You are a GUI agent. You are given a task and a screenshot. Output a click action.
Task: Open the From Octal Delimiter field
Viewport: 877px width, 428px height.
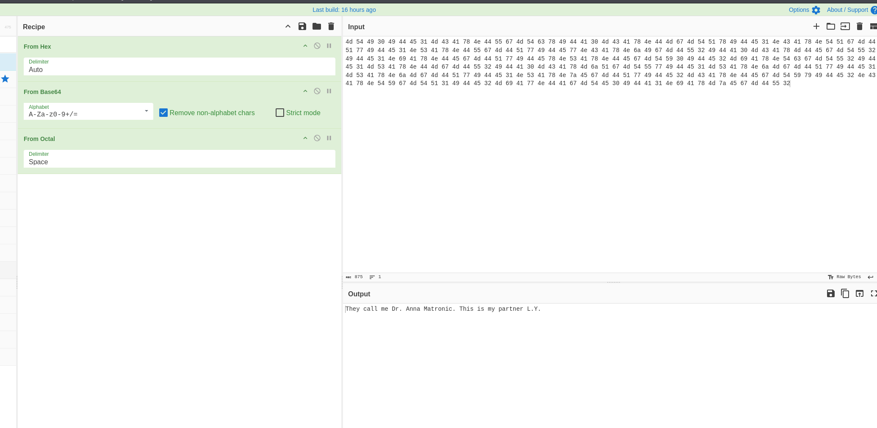pyautogui.click(x=180, y=159)
